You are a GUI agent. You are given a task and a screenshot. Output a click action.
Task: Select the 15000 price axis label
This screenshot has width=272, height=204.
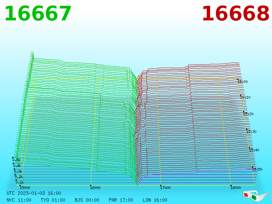25,188
